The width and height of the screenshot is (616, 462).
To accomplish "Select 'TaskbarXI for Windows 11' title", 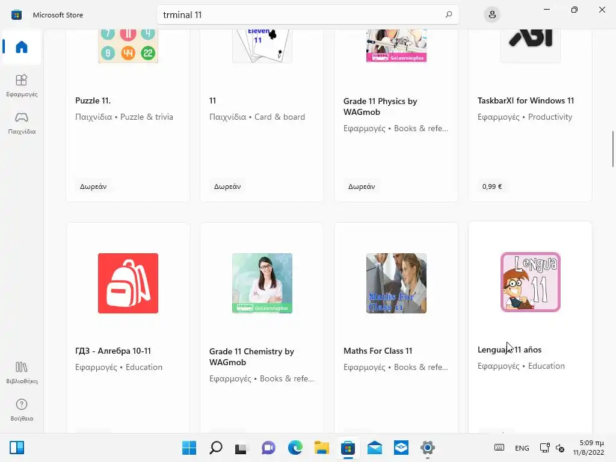I will (526, 100).
